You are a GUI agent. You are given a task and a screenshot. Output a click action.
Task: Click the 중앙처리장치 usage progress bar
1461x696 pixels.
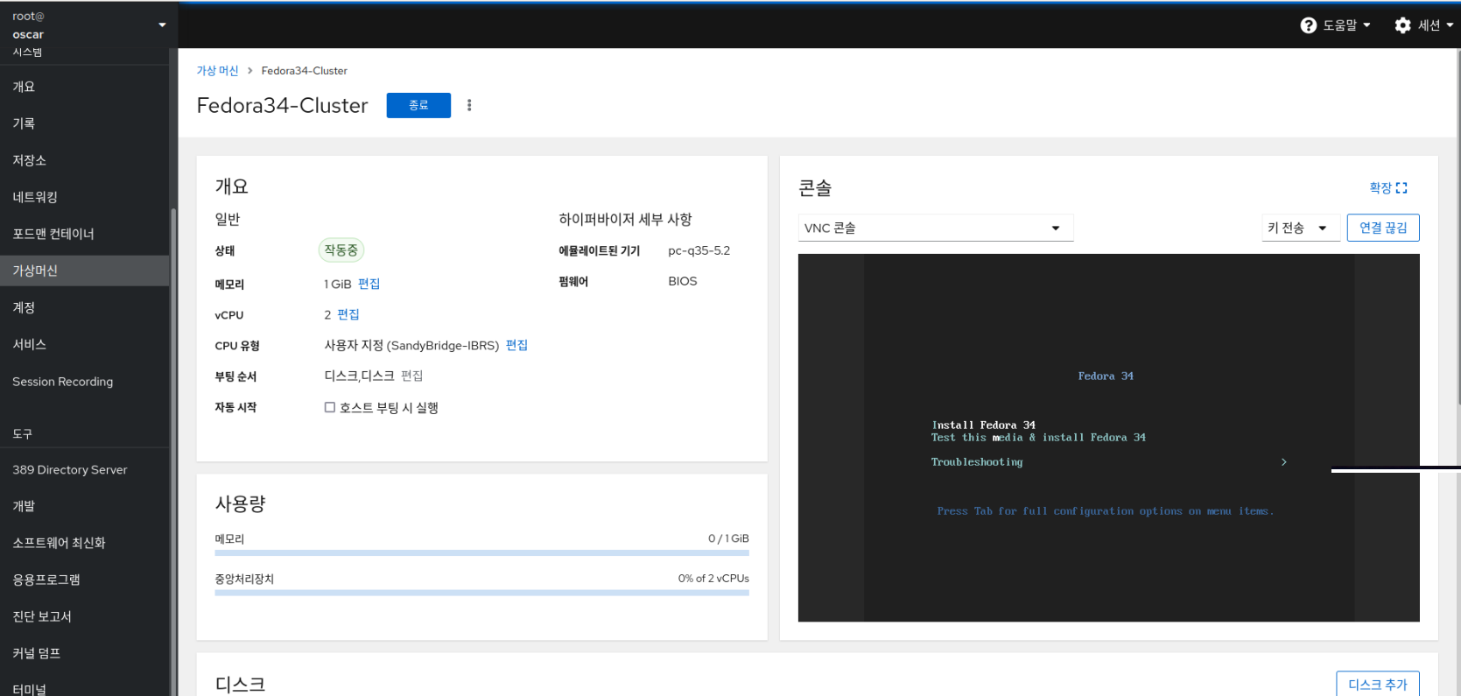point(482,593)
